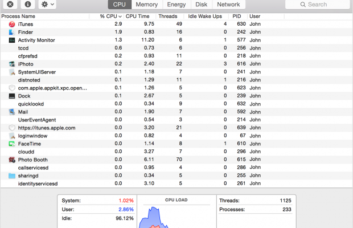The height and width of the screenshot is (228, 353).
Task: Open the Disk tab
Action: (x=201, y=5)
